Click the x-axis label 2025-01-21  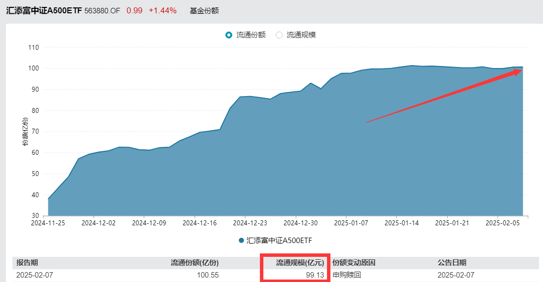click(x=452, y=223)
